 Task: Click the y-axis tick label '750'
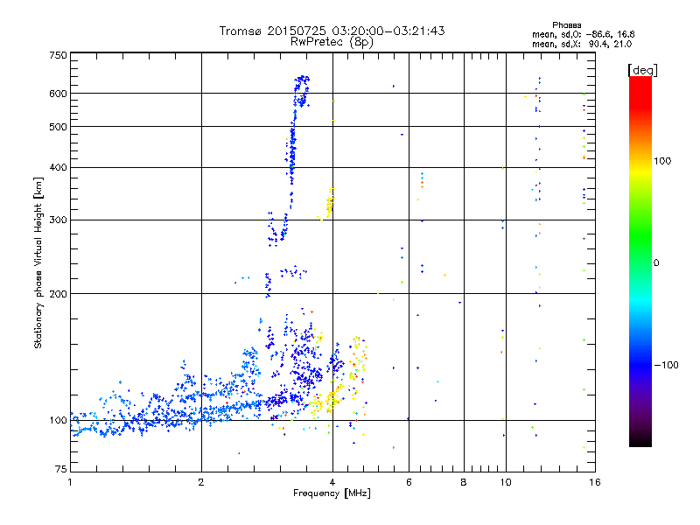pos(58,55)
